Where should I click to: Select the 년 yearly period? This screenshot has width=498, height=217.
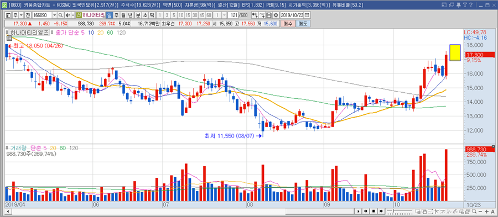130,15
